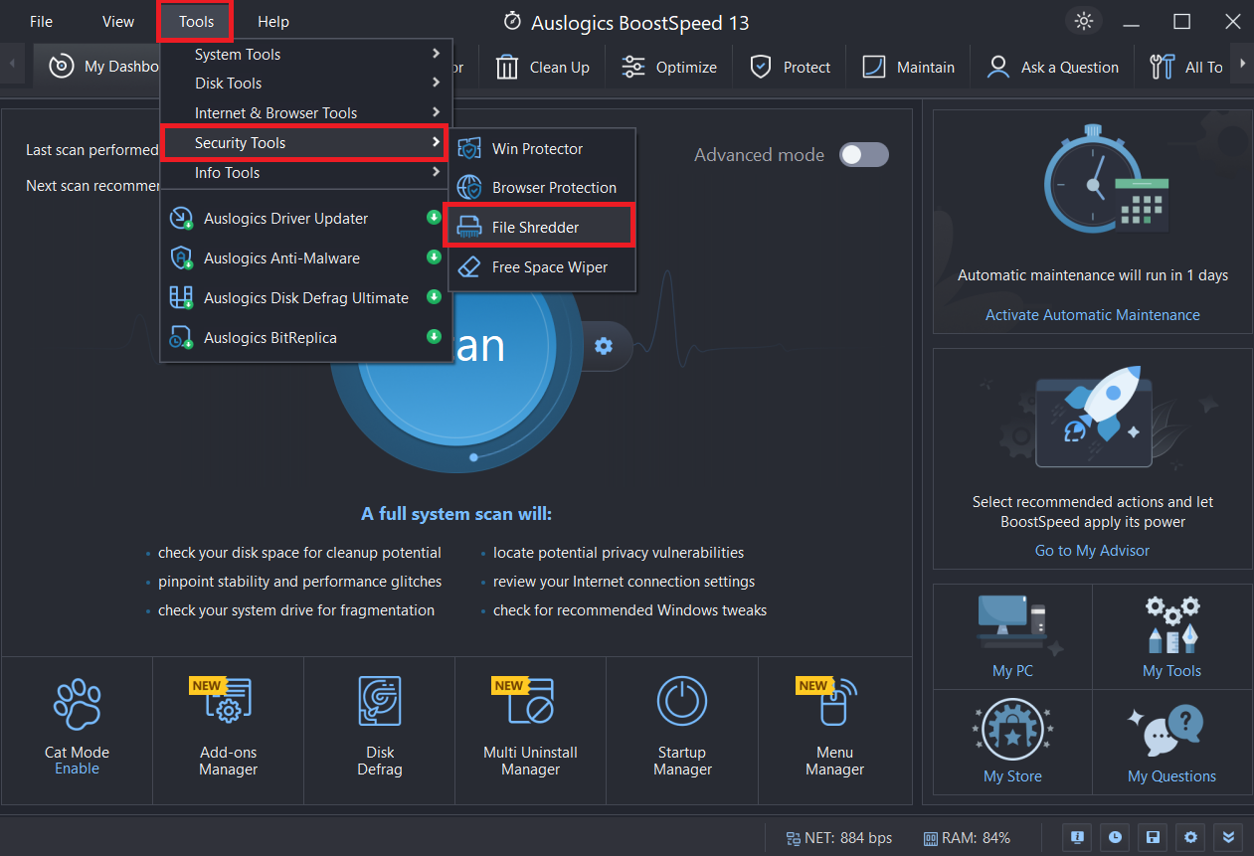Switch to the Optimize tab

[669, 67]
